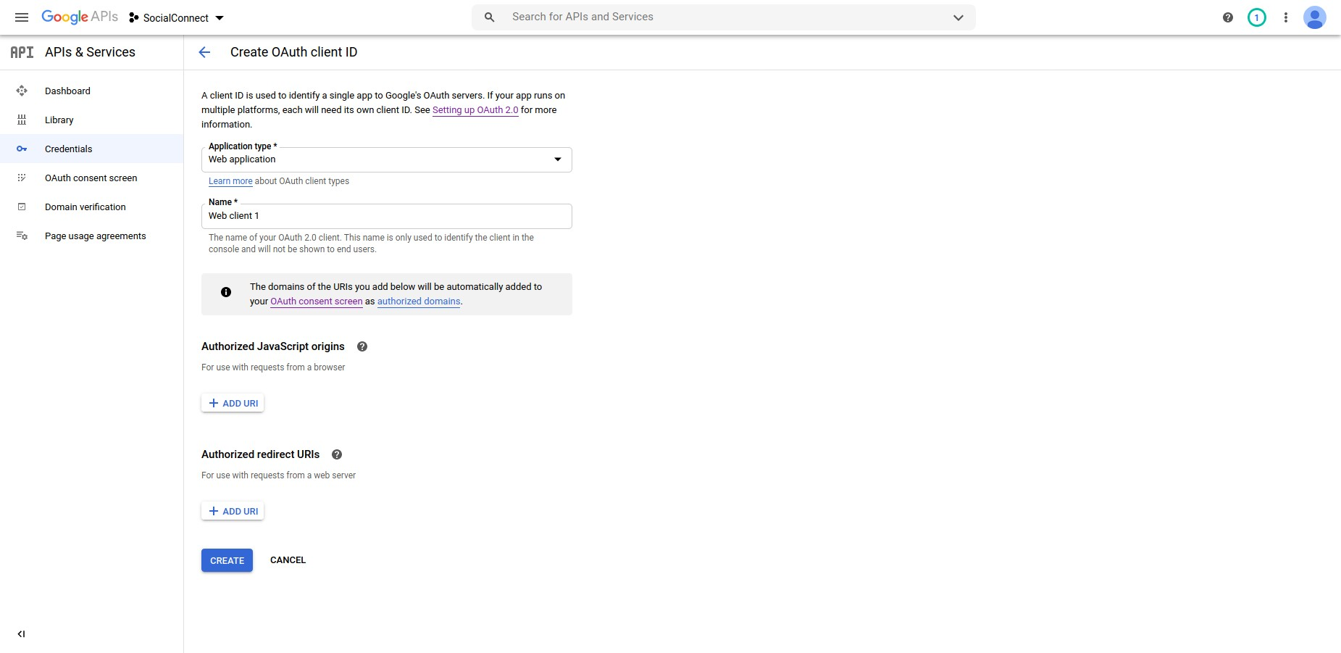The height and width of the screenshot is (653, 1341).
Task: Open the three-dot more options menu
Action: pos(1285,17)
